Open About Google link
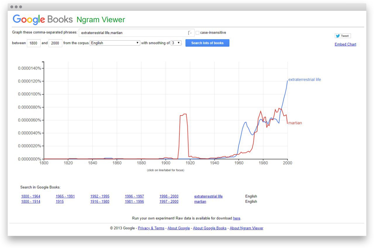This screenshot has width=374, height=248. click(x=179, y=228)
